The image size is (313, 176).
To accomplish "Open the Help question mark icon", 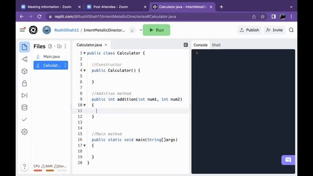I will tap(24, 166).
